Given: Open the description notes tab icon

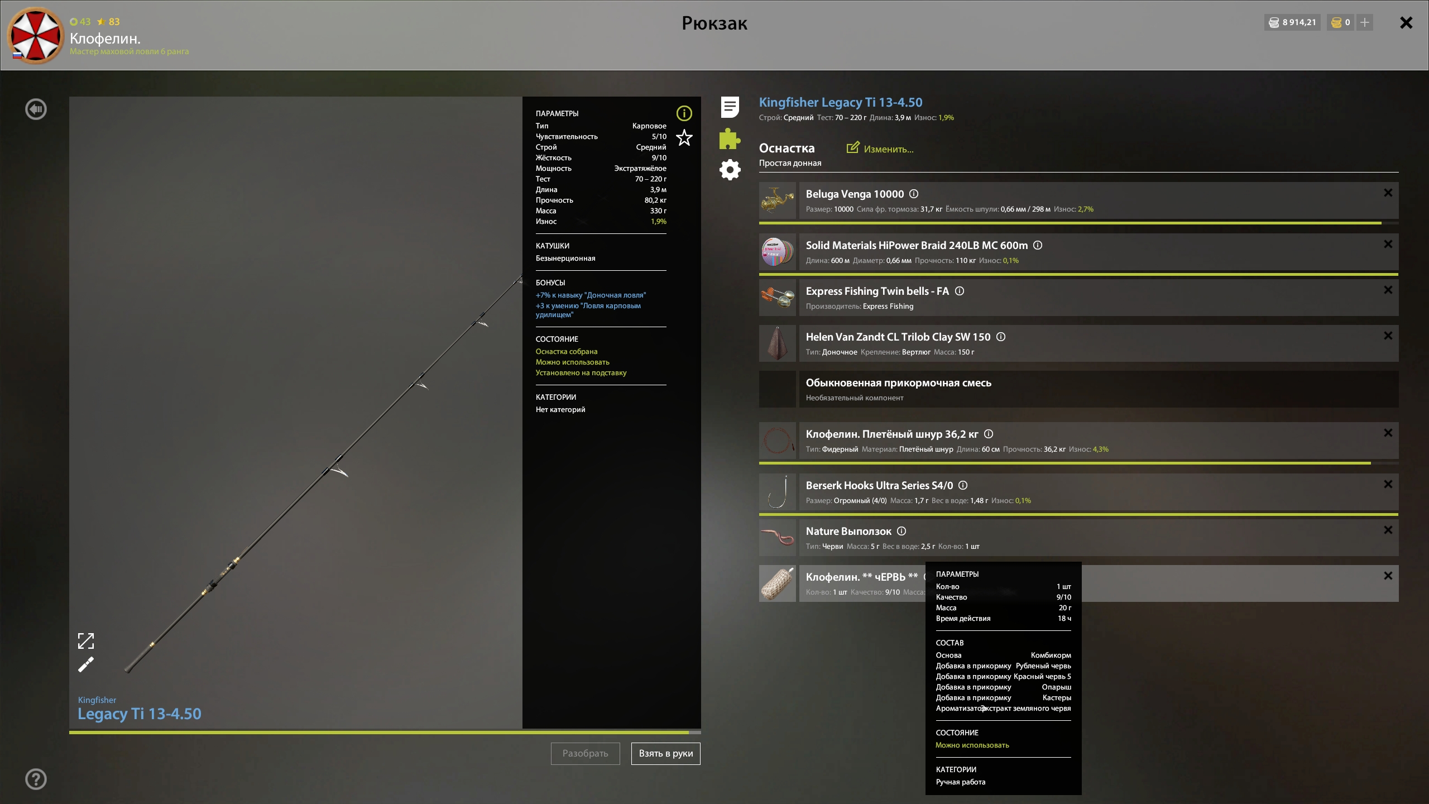Looking at the screenshot, I should click(x=730, y=107).
